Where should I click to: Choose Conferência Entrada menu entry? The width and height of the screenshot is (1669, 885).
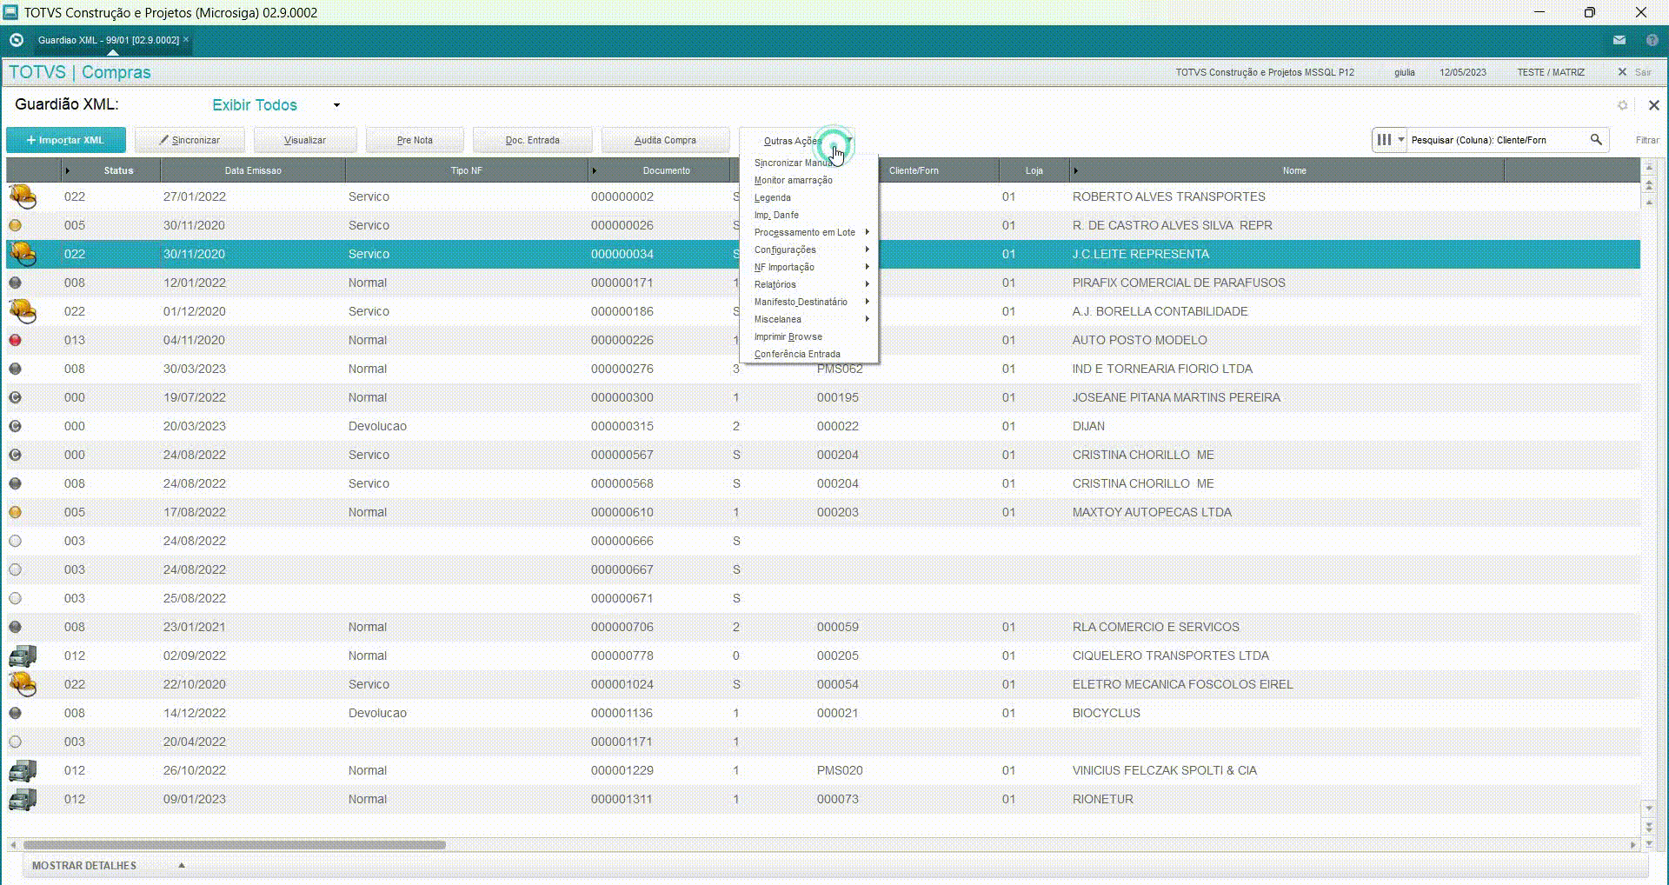(809, 354)
